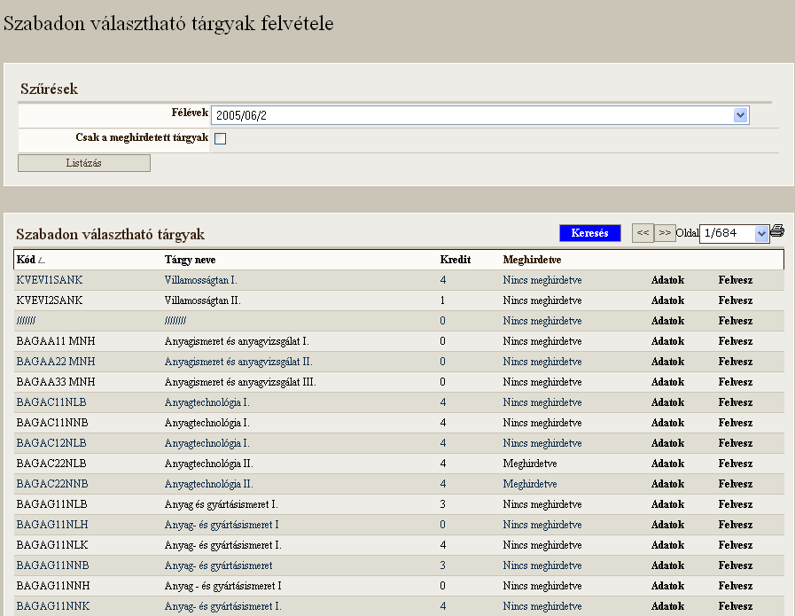This screenshot has height=616, width=795.
Task: Sort table by Tárgy neve header
Action: 191,260
